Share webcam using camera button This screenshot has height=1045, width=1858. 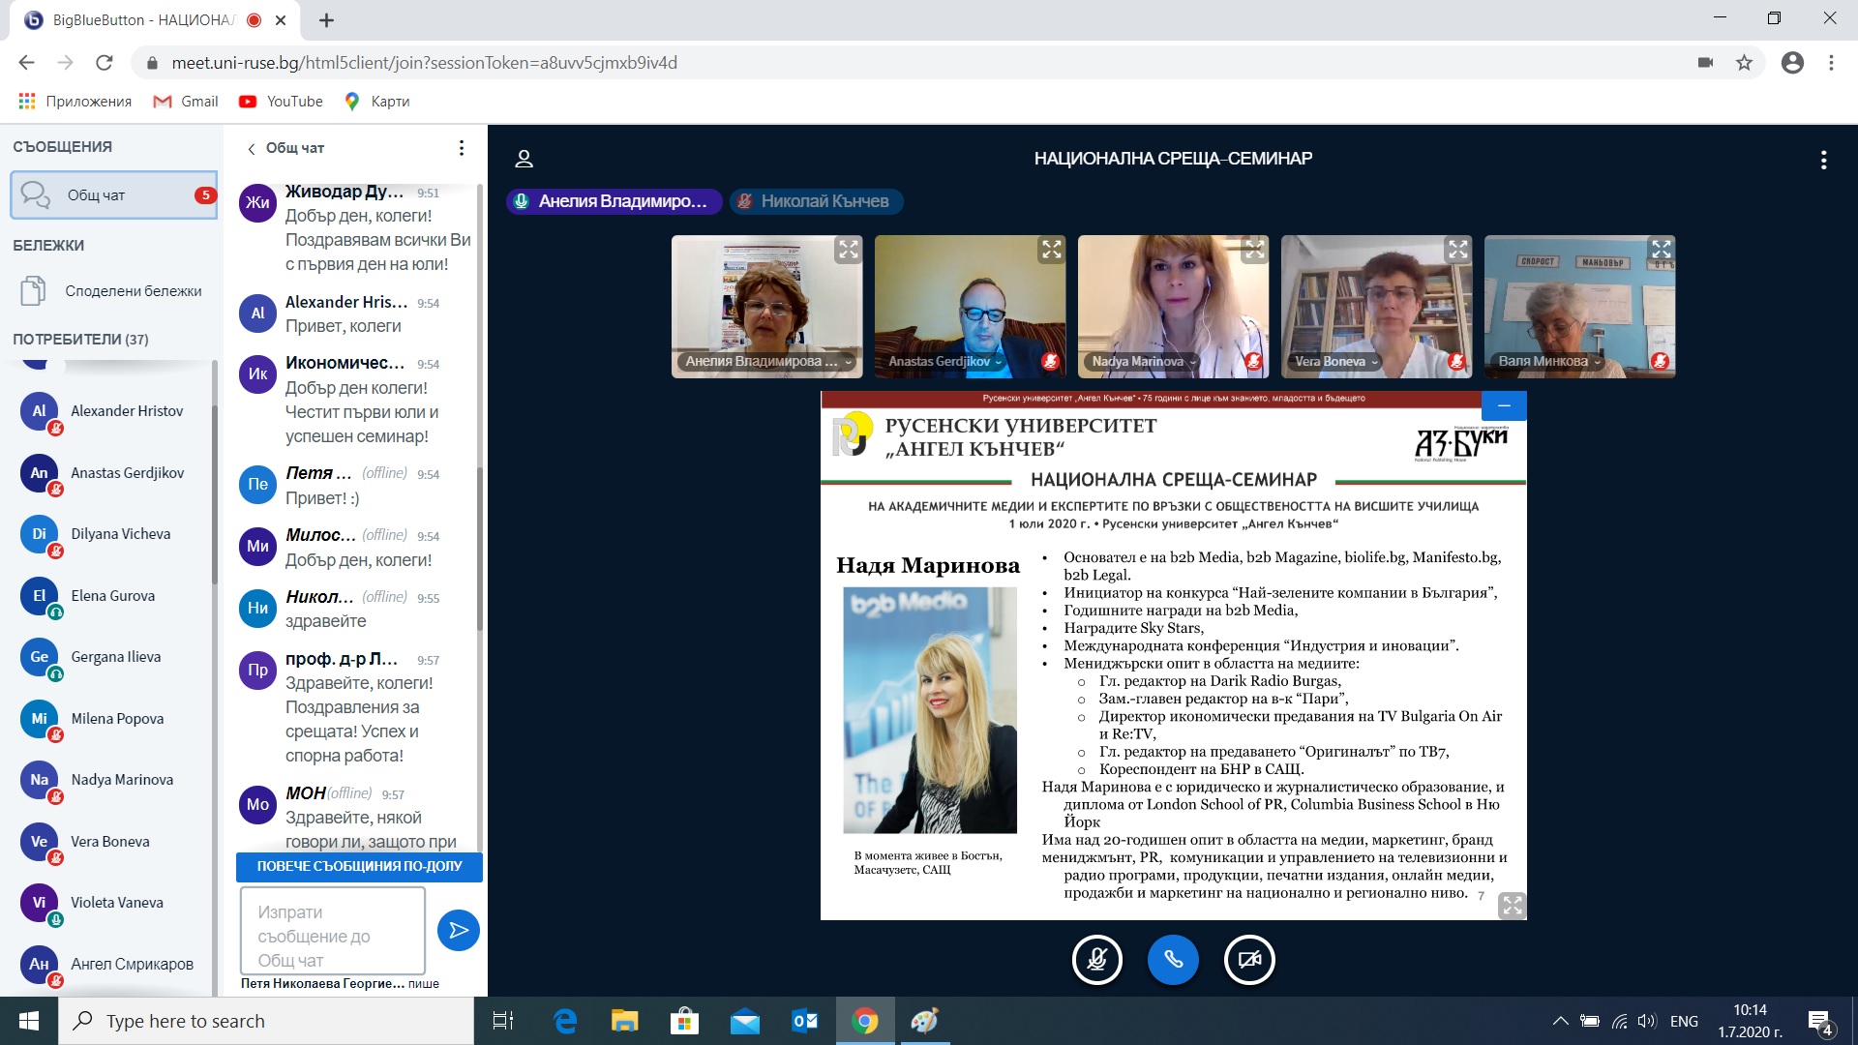pos(1249,960)
